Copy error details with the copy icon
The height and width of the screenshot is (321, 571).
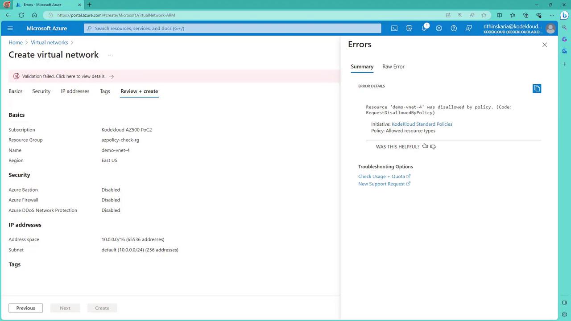[537, 88]
